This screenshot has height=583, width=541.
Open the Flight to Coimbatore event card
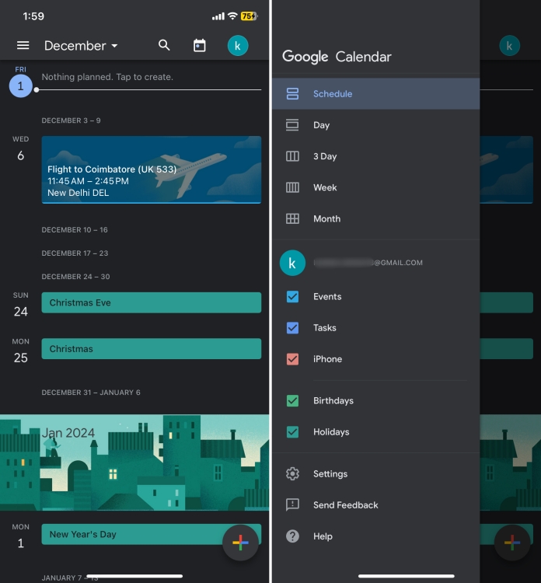tap(152, 169)
